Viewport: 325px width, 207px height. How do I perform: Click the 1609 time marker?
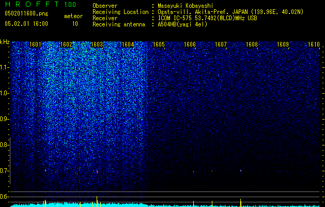tap(283, 45)
